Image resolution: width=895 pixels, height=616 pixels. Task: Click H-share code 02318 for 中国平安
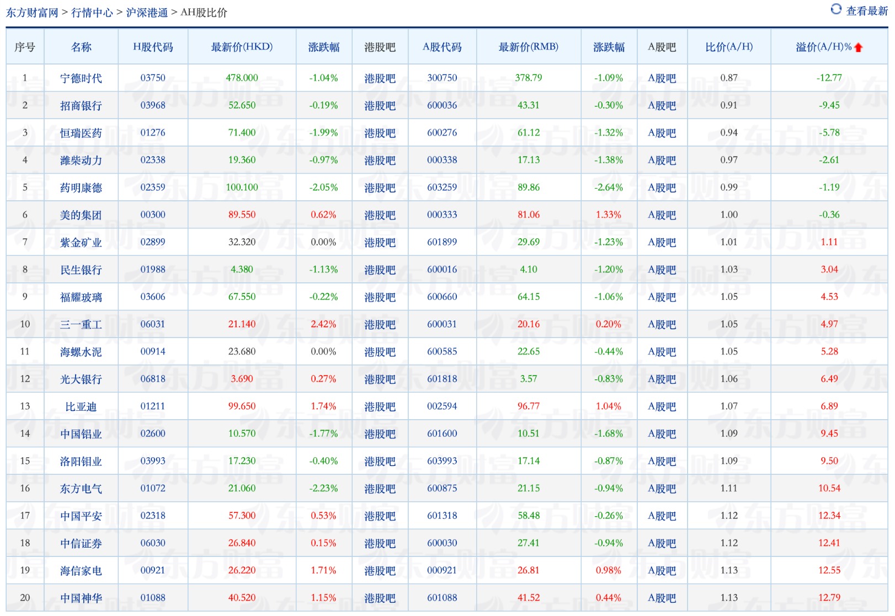click(153, 516)
